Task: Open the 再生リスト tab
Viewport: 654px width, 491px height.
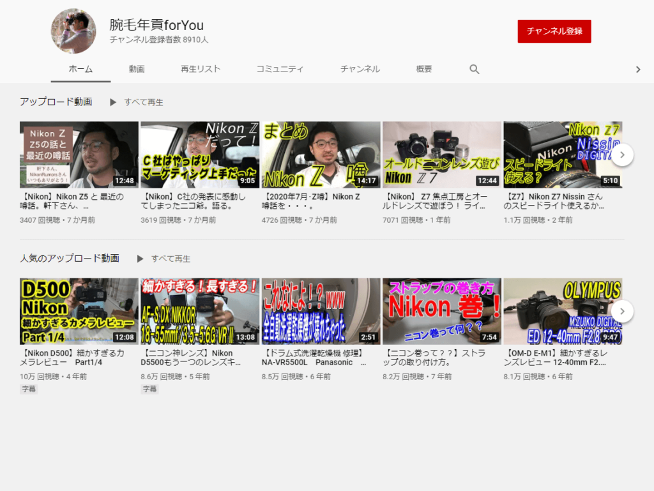Action: click(x=201, y=69)
